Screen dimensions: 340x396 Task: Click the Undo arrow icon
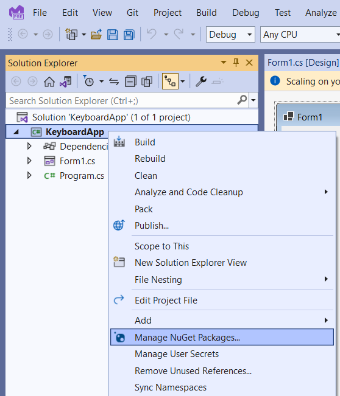click(152, 34)
